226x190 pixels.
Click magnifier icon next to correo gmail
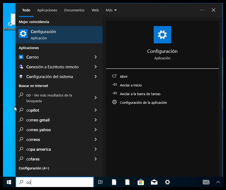pyautogui.click(x=21, y=120)
